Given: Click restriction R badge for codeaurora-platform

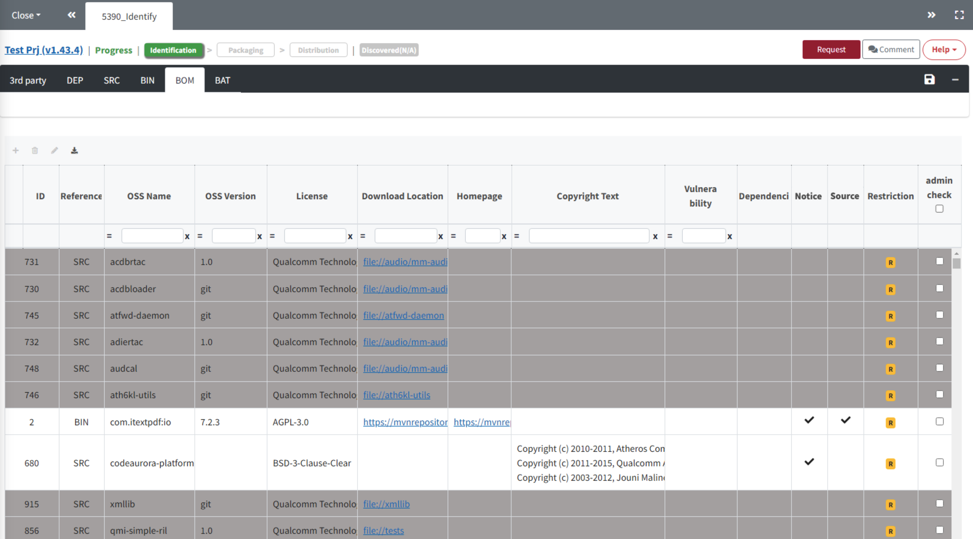Looking at the screenshot, I should click(x=890, y=463).
